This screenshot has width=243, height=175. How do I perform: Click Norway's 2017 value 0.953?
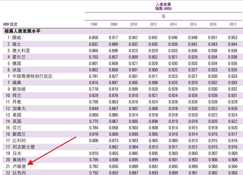[232, 37]
